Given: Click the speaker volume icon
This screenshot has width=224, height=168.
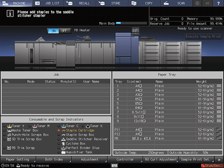Looking at the screenshot, I should point(208,3).
